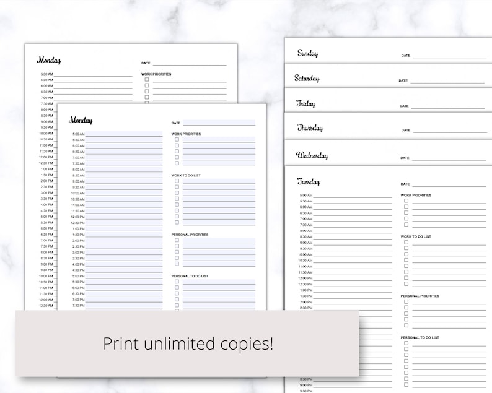Click 'PERSONAL TO DO LIST' heading on Tuesday page
The image size is (492, 393).
click(420, 337)
